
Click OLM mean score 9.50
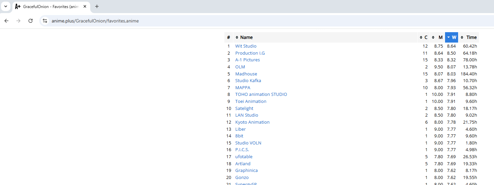pos(438,67)
